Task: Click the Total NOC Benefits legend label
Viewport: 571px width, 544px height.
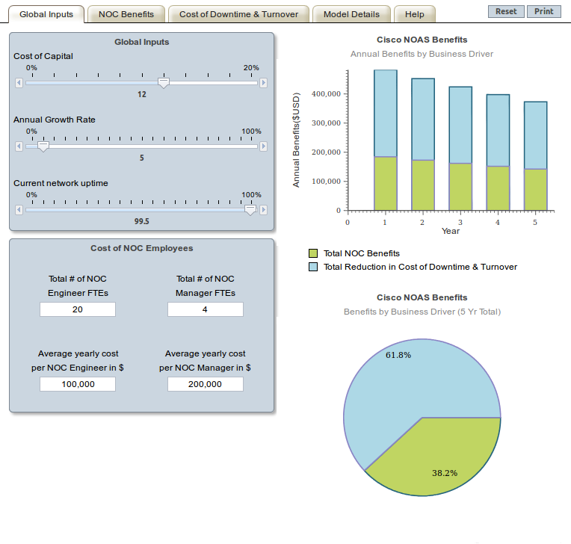Action: 362,253
